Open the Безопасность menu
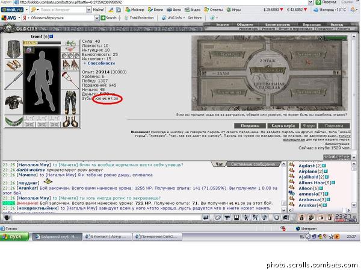This screenshot has height=271, width=361. coord(277,25)
